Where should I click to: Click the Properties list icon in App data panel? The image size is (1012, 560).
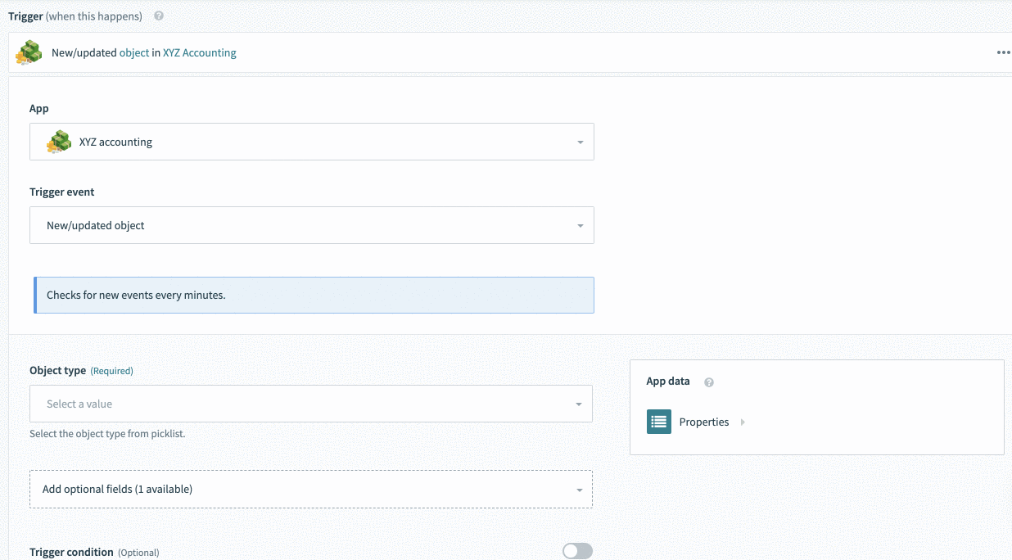coord(658,421)
